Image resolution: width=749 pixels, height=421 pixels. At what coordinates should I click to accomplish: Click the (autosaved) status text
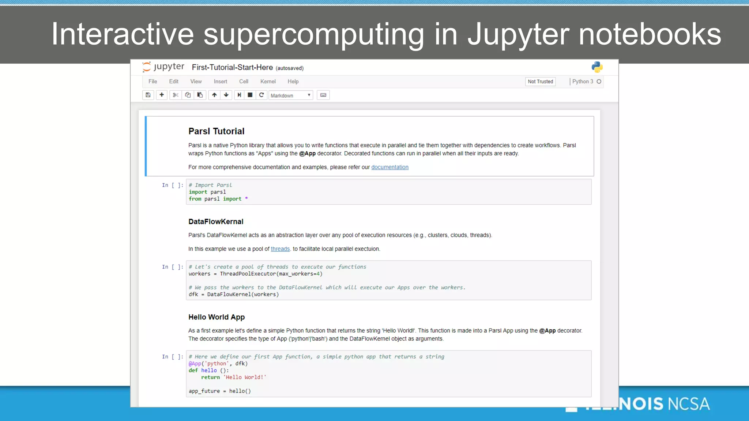[x=290, y=68]
